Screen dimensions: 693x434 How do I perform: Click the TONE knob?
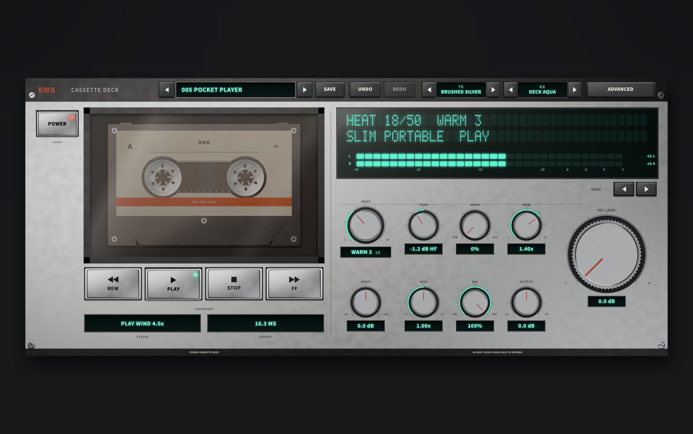tap(423, 225)
